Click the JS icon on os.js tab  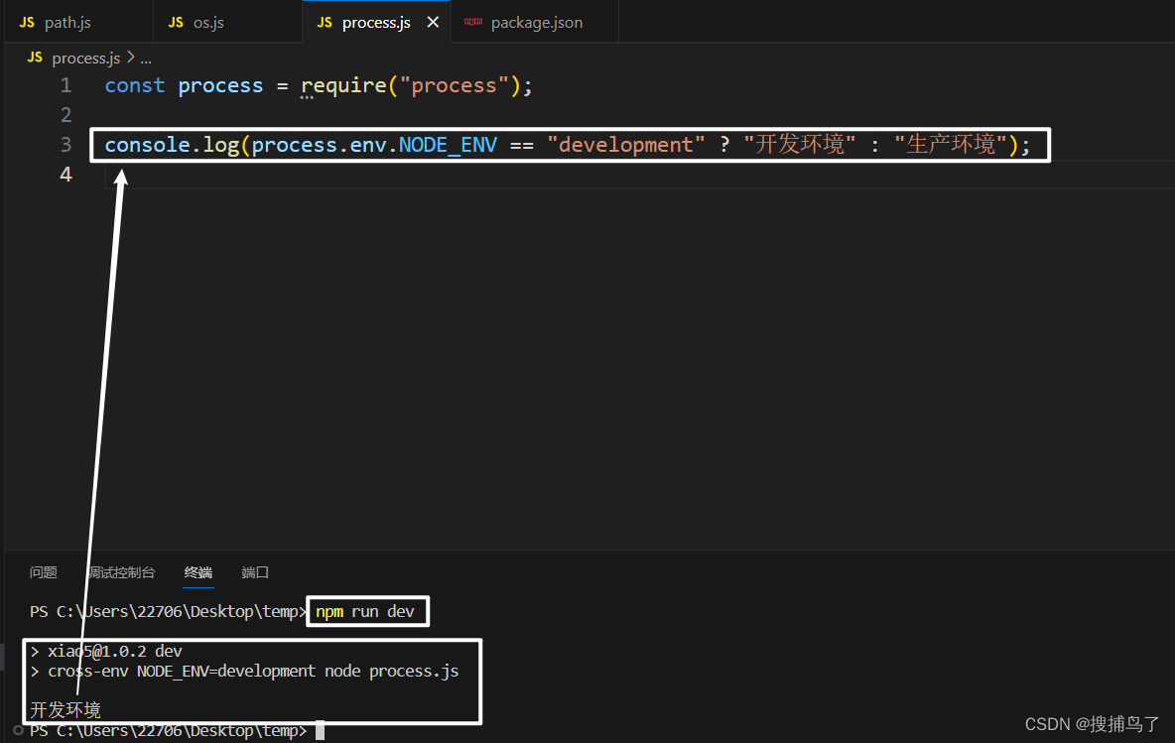pos(176,23)
